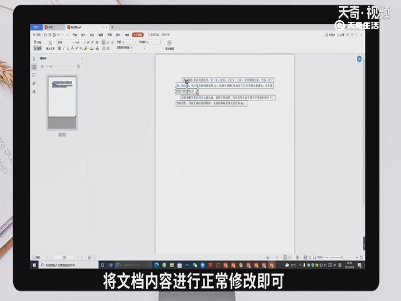Adjust the thumbnail size slider
This screenshot has height=301, width=401.
coord(61,67)
